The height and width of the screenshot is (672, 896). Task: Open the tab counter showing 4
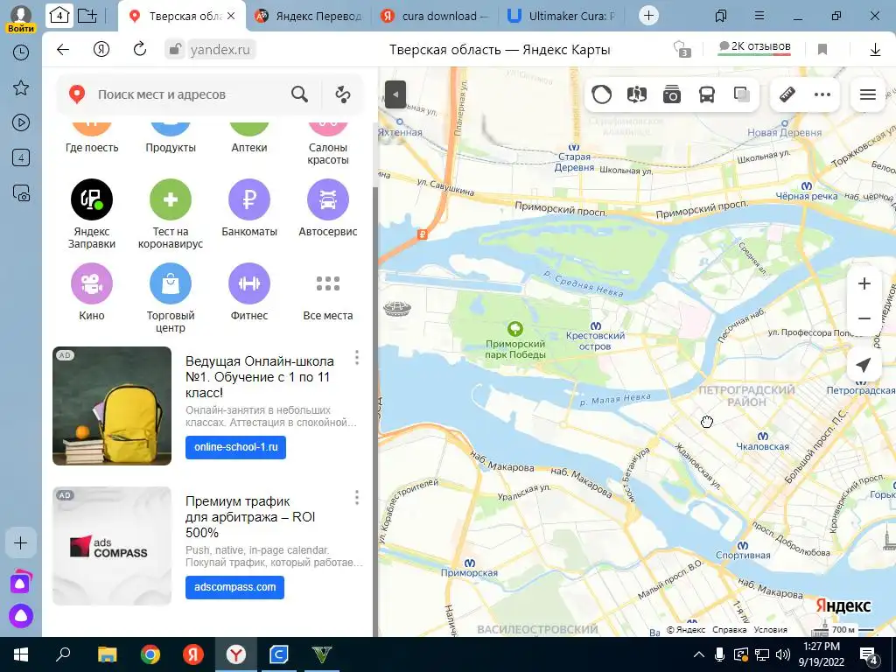click(59, 16)
